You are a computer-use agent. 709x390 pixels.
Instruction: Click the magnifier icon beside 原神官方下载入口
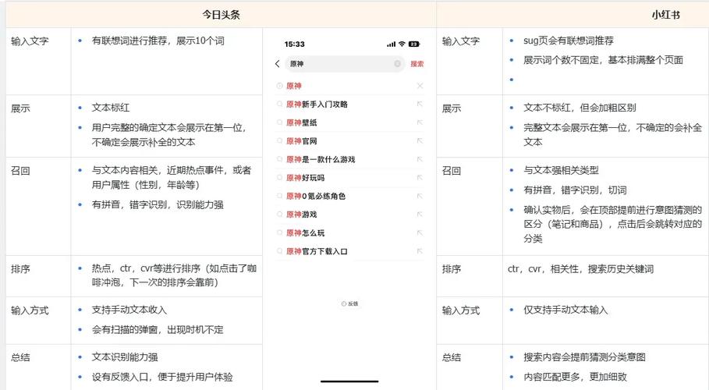pos(279,251)
